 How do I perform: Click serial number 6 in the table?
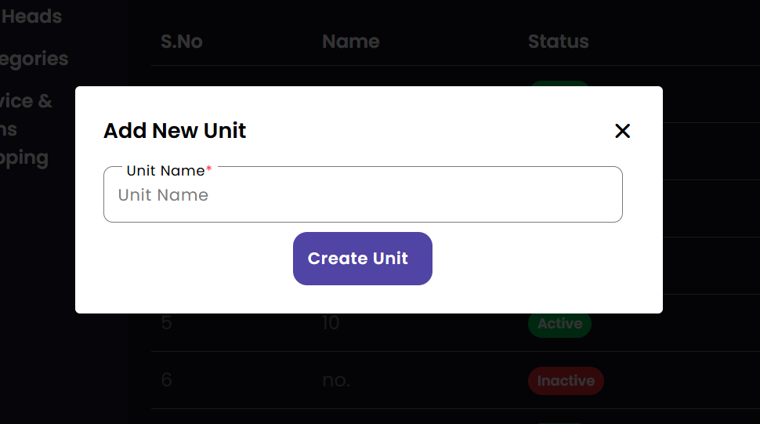pyautogui.click(x=166, y=380)
